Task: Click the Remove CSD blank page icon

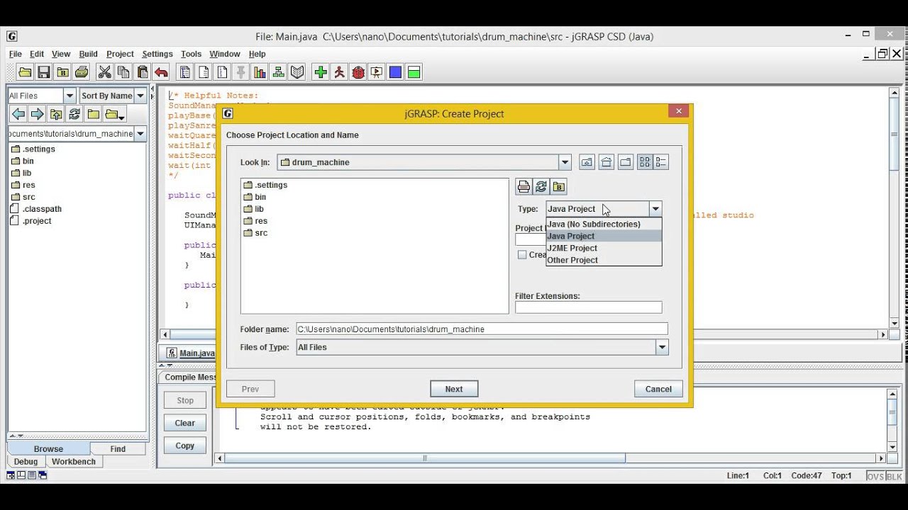Action: tap(204, 72)
